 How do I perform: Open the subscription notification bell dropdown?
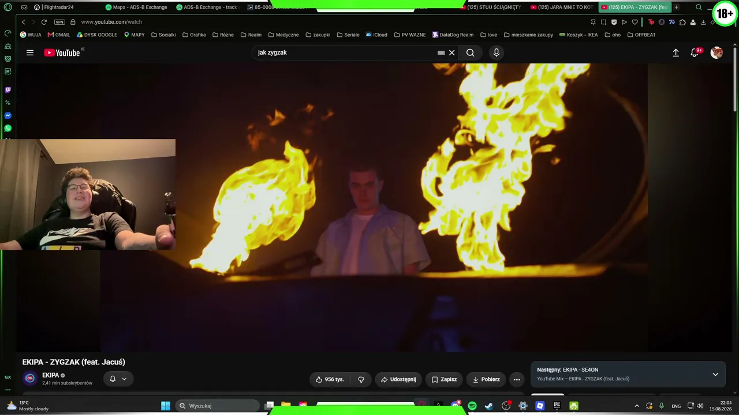tap(118, 379)
